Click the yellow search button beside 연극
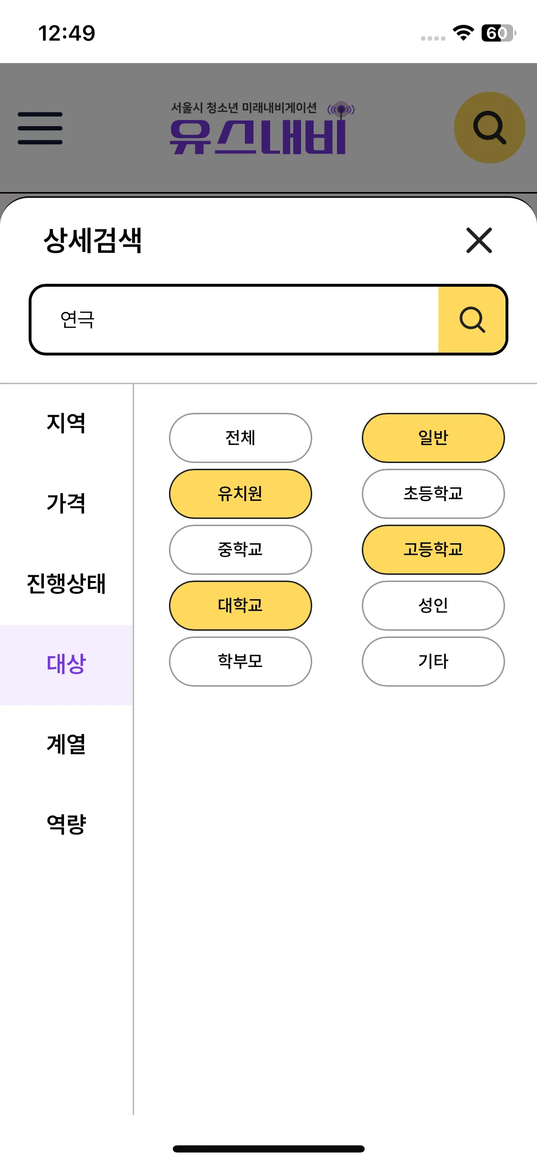Viewport: 537px width, 1164px height. click(472, 320)
